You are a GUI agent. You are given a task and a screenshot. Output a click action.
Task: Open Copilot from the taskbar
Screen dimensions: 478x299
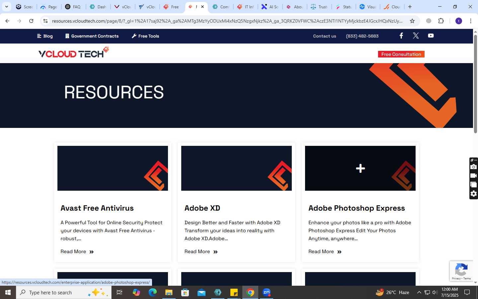coord(136,292)
